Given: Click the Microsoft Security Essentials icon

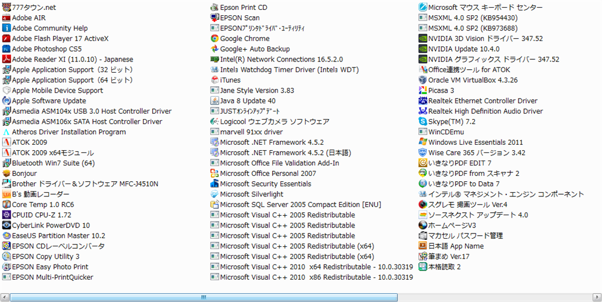Looking at the screenshot, I should [215, 184].
